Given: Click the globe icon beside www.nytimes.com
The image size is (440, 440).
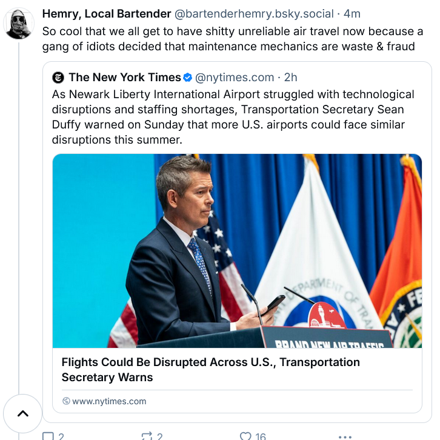Looking at the screenshot, I should [x=66, y=401].
